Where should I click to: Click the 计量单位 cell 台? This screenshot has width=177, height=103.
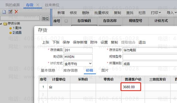[x=59, y=87]
